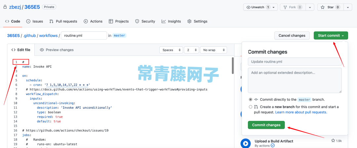Open the Code tab
The image size is (357, 148).
13,21
